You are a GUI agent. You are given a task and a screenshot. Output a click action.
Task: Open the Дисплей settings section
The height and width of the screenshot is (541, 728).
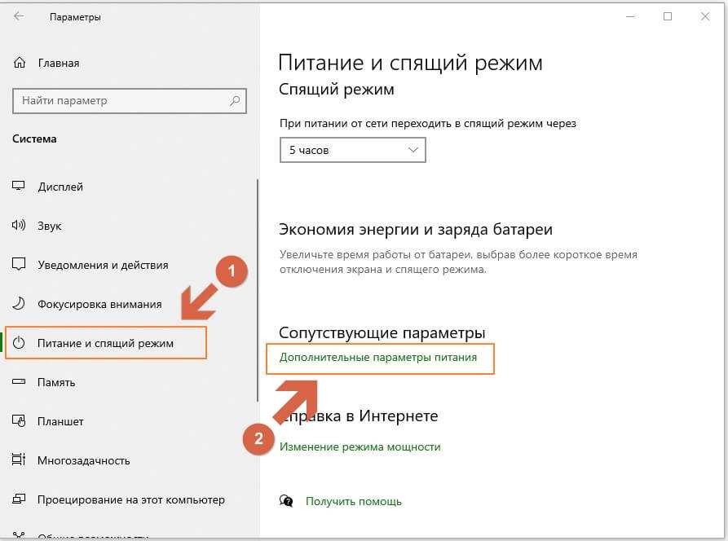60,187
